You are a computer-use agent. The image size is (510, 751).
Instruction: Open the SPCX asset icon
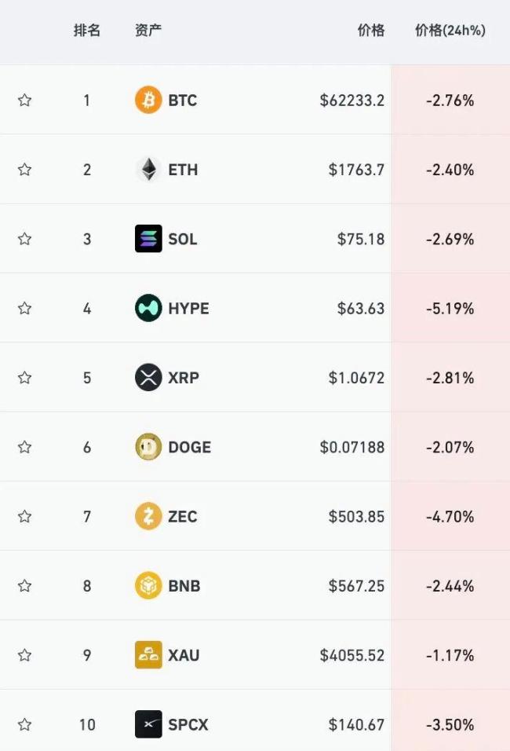point(148,724)
